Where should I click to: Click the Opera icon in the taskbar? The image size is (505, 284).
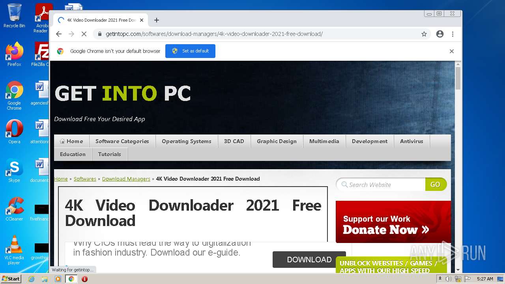pos(84,279)
